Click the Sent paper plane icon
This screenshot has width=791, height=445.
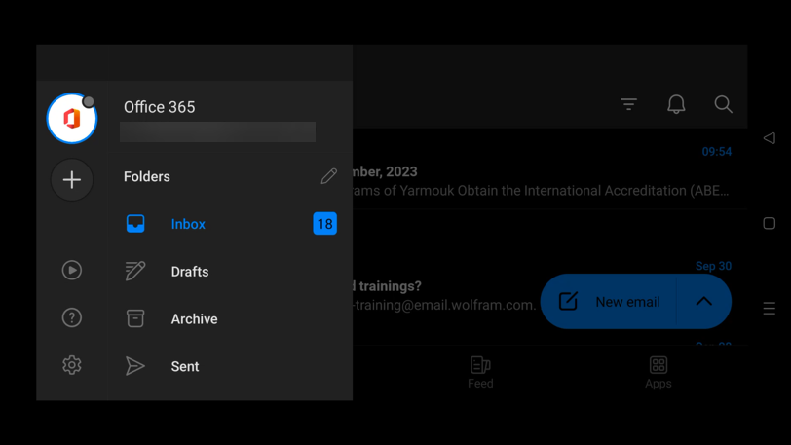pyautogui.click(x=134, y=366)
